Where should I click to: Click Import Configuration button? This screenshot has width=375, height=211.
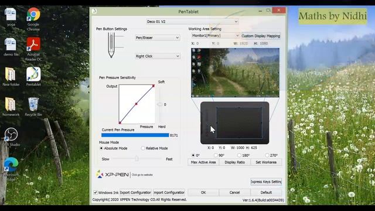169,193
